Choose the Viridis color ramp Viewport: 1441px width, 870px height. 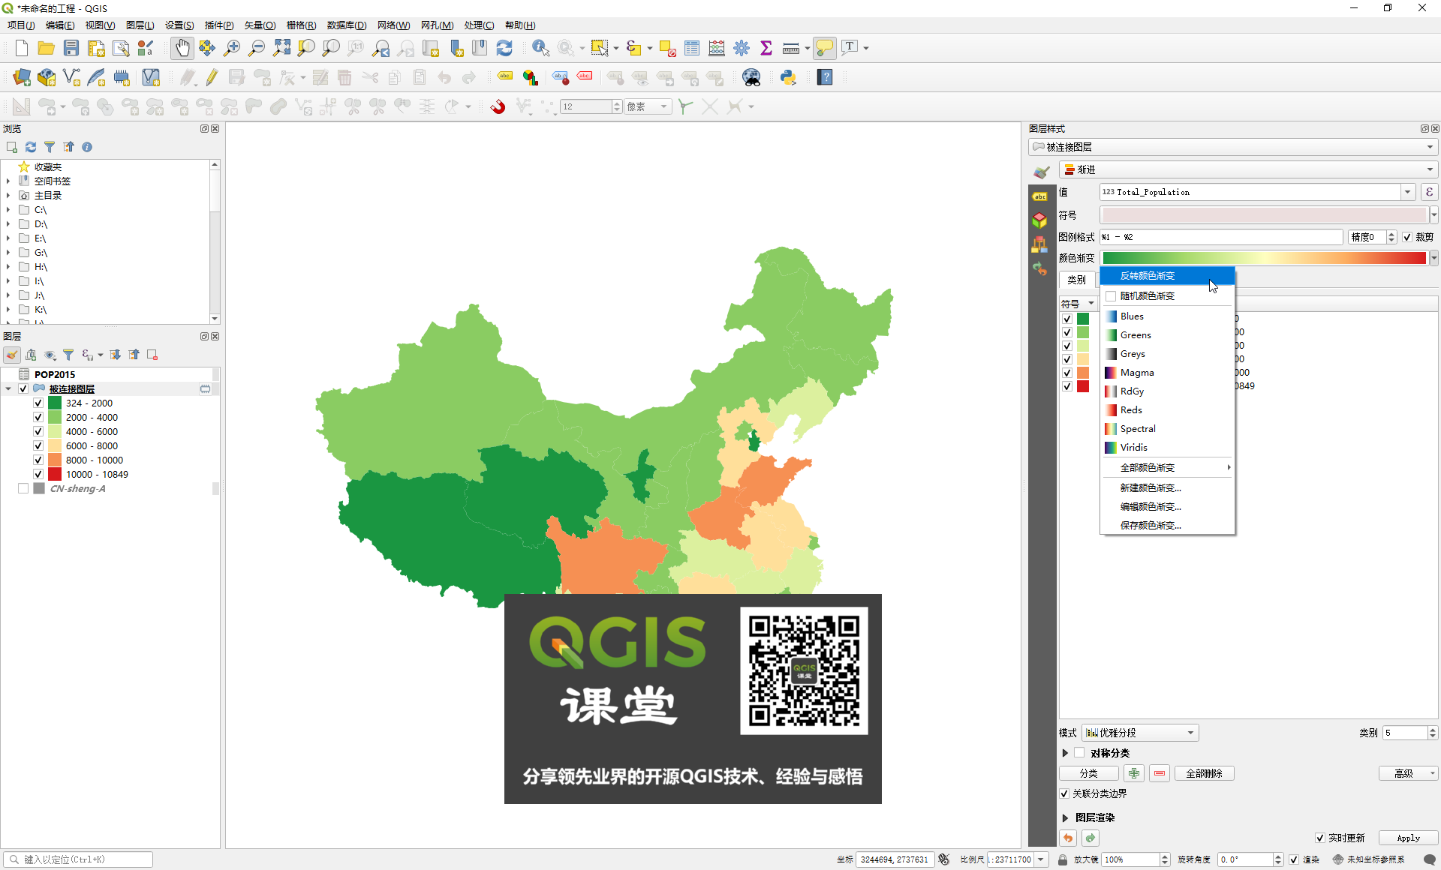pyautogui.click(x=1167, y=448)
